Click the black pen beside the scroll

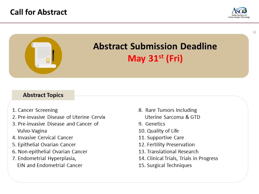[53, 56]
